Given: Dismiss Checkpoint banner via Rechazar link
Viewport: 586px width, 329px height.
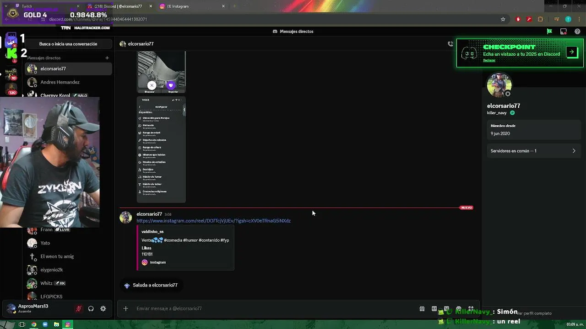Looking at the screenshot, I should (489, 60).
